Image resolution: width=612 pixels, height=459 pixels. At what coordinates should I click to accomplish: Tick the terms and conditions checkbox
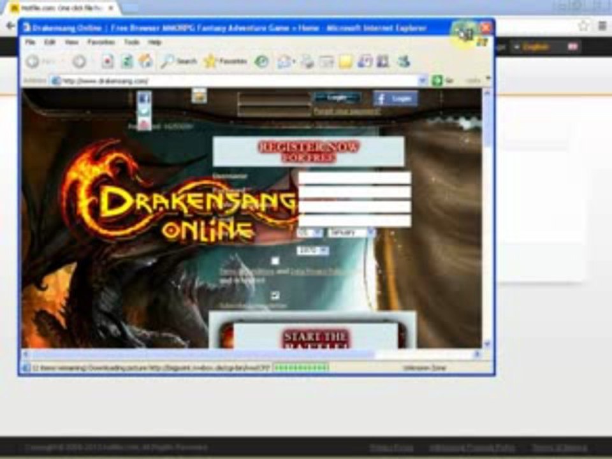click(275, 261)
